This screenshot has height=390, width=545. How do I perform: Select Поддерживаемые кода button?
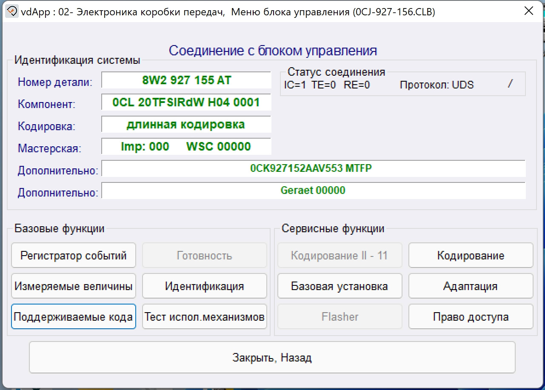click(74, 317)
